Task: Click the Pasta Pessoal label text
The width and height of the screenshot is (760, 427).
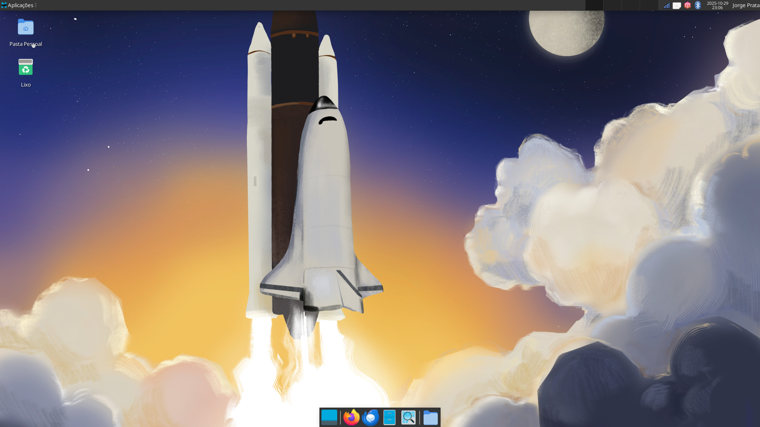Action: point(26,44)
